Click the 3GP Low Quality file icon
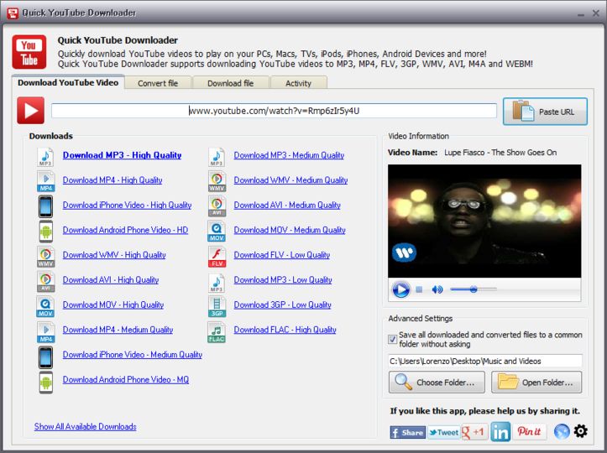607x453 pixels. coord(217,306)
